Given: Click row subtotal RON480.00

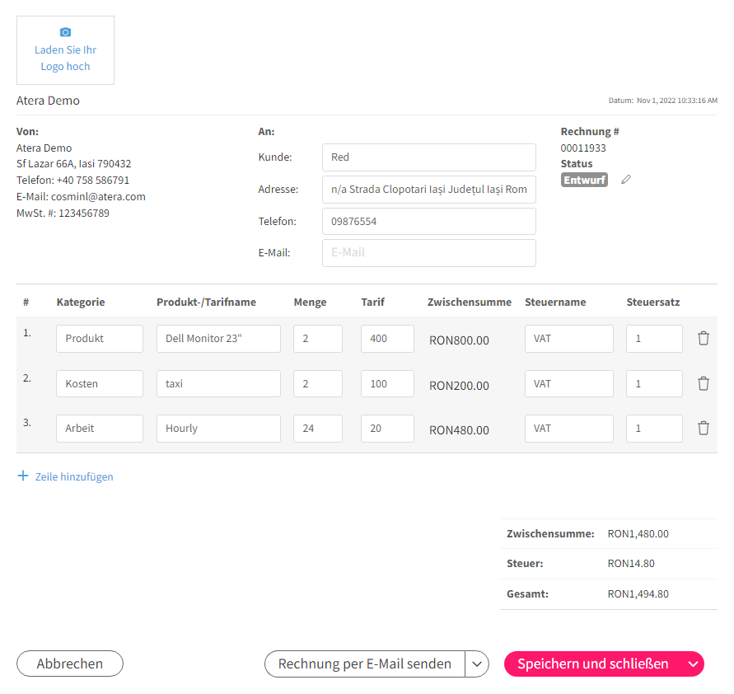Looking at the screenshot, I should click(459, 430).
